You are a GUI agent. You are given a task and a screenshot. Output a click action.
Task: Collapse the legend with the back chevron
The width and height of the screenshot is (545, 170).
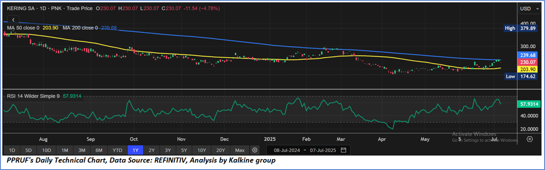coord(14,19)
